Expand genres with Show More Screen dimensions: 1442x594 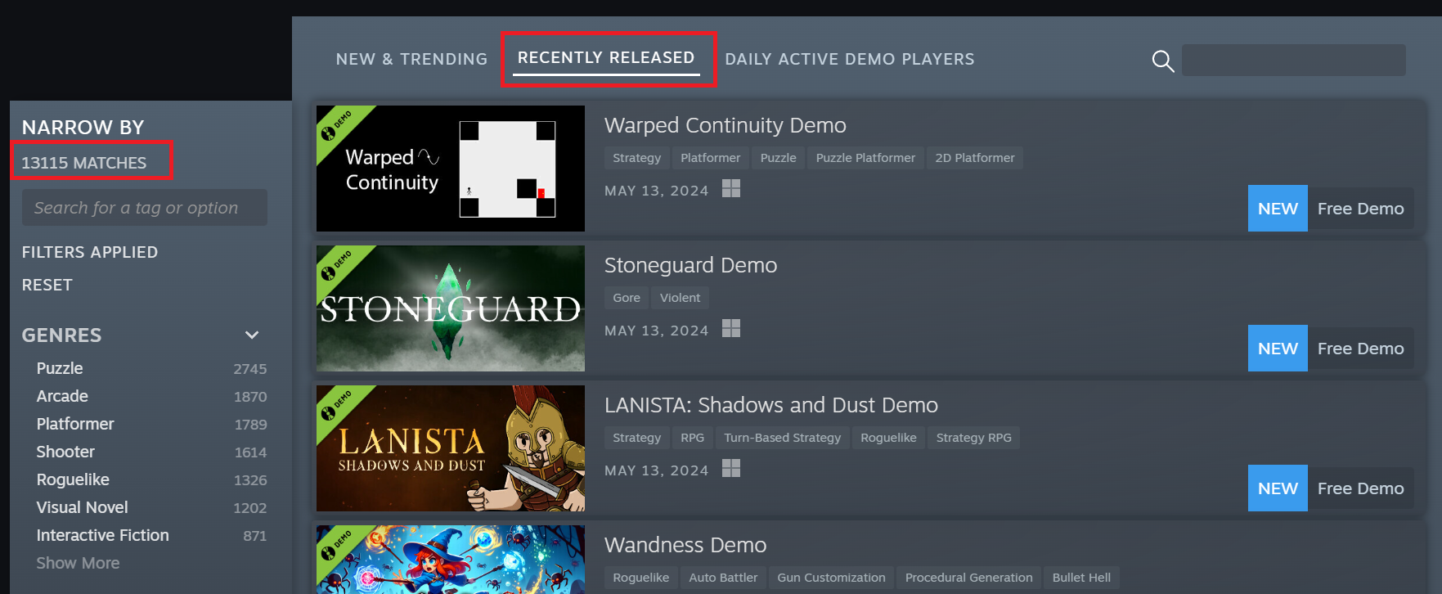click(x=78, y=563)
